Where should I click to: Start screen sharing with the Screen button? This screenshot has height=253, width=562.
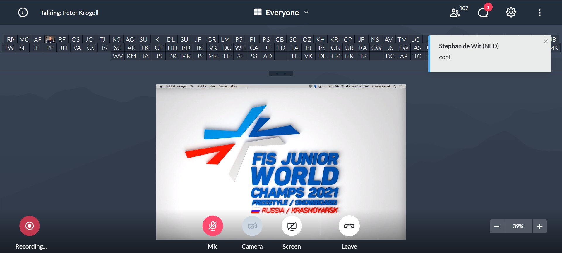(x=292, y=226)
